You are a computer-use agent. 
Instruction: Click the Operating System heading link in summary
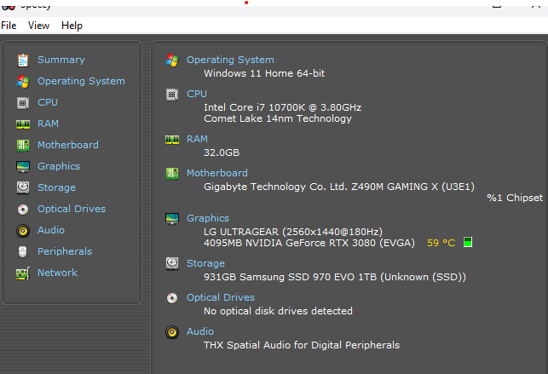click(x=230, y=60)
